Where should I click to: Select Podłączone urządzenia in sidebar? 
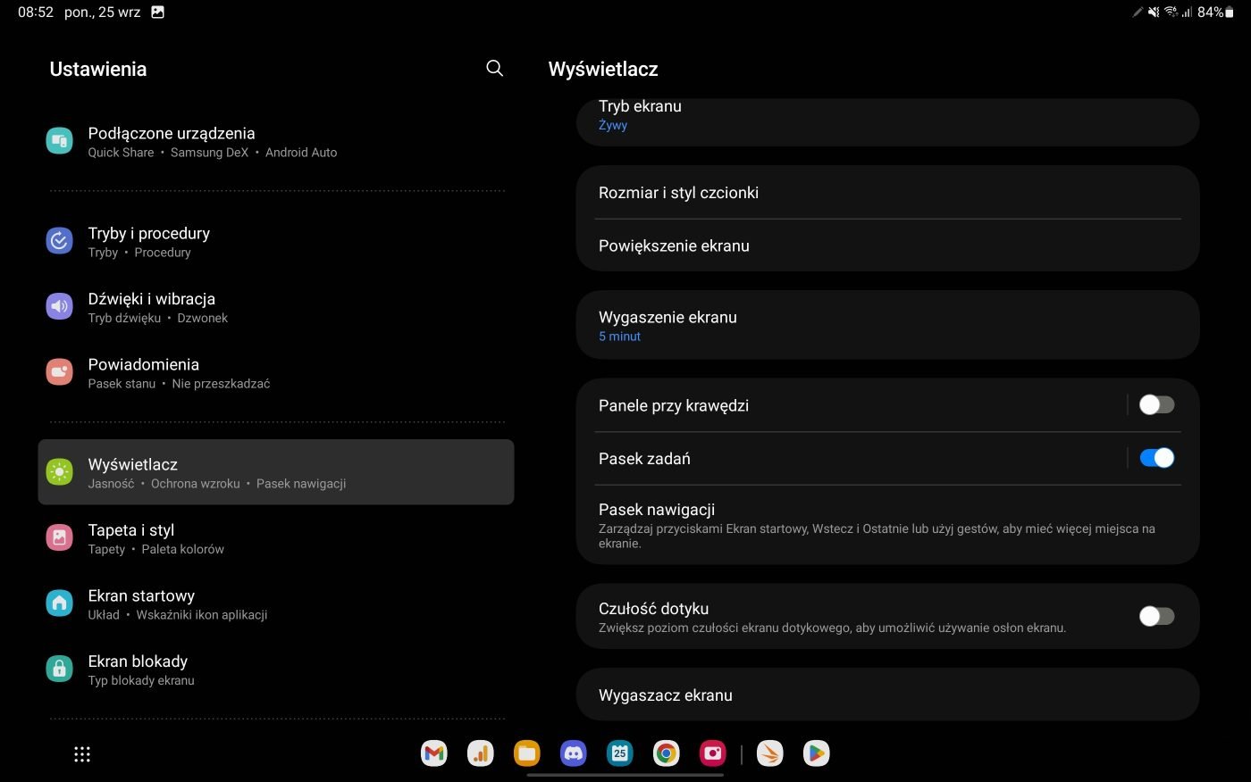[x=276, y=141]
